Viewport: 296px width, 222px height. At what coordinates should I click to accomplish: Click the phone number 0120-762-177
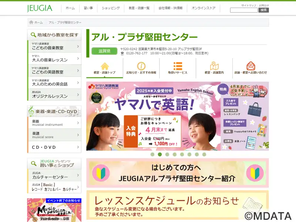[x=137, y=53]
